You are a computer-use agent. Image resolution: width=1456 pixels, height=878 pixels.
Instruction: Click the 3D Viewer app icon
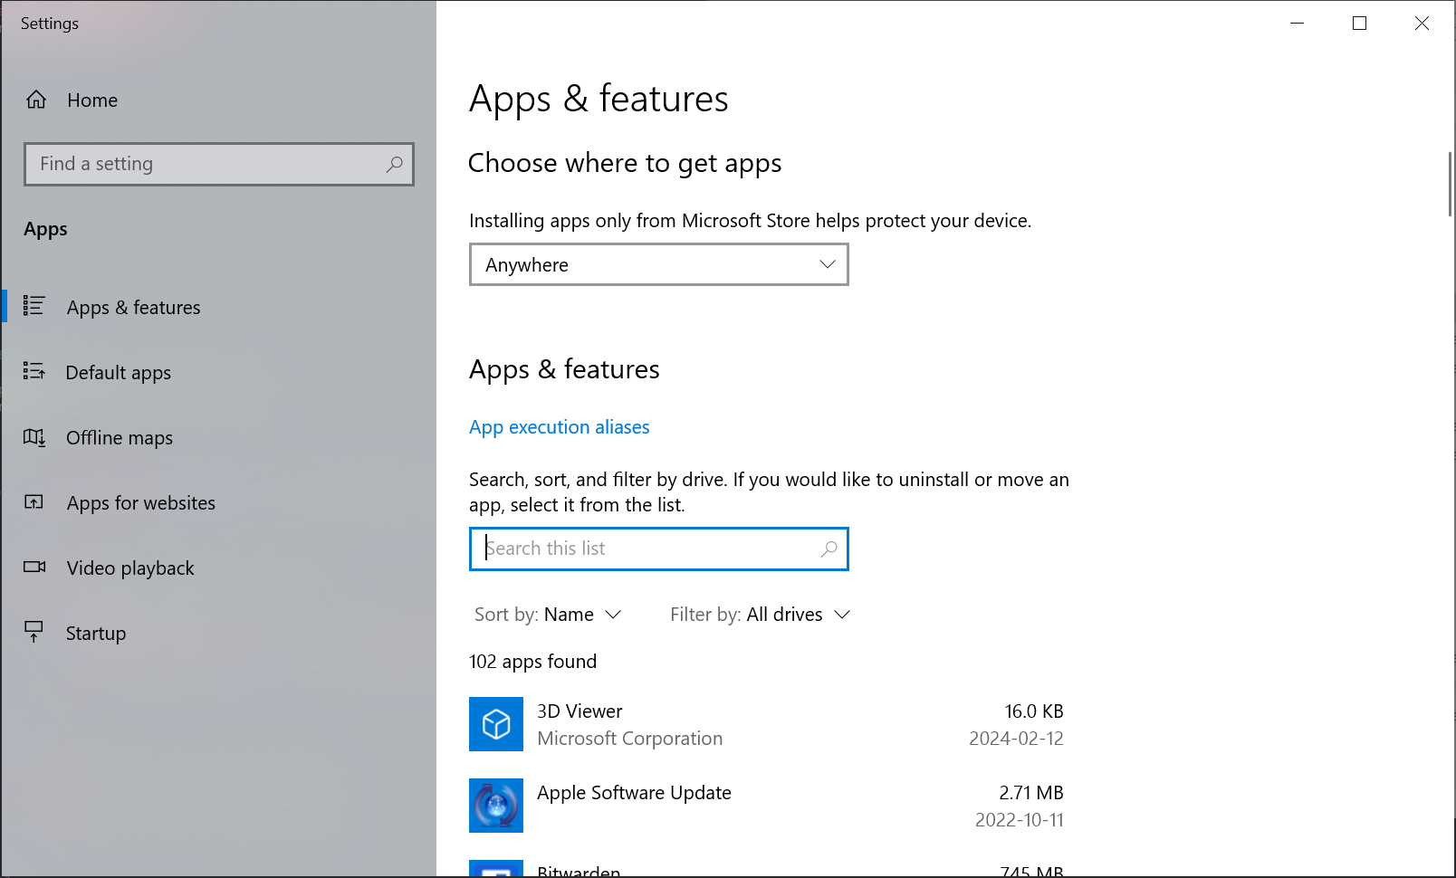pos(496,724)
